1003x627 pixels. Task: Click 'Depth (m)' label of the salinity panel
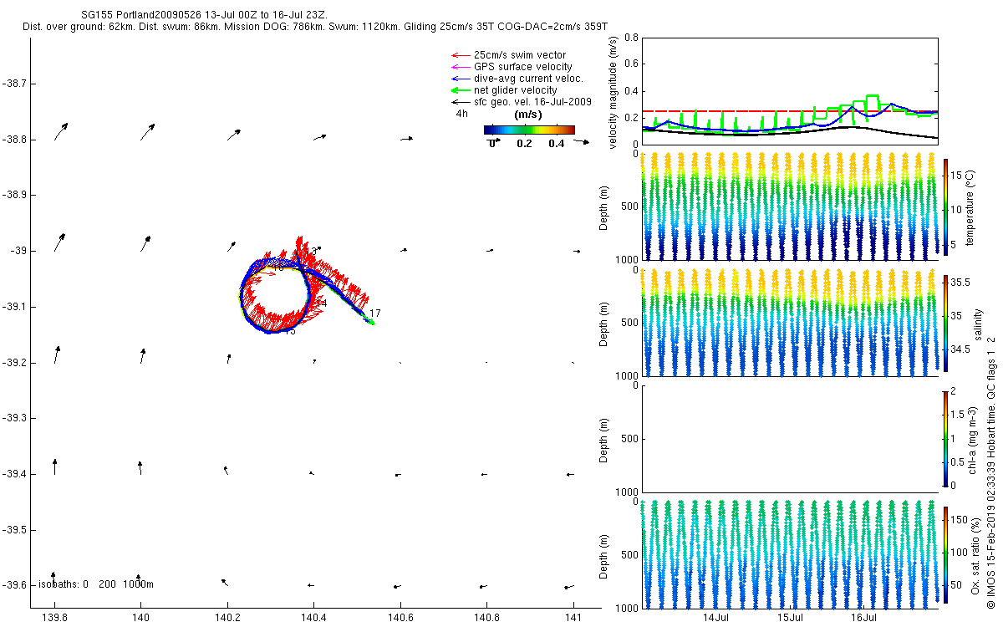605,323
